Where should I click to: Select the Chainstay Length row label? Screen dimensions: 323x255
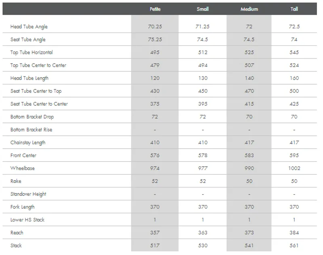[28, 143]
